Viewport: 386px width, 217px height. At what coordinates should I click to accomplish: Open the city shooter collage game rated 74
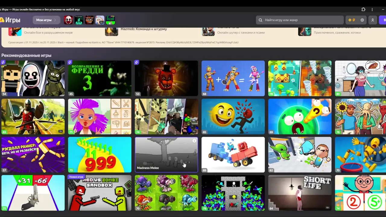click(x=166, y=117)
